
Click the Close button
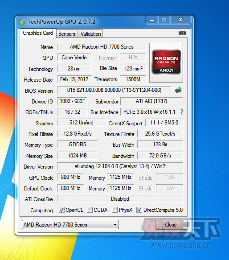point(171,225)
